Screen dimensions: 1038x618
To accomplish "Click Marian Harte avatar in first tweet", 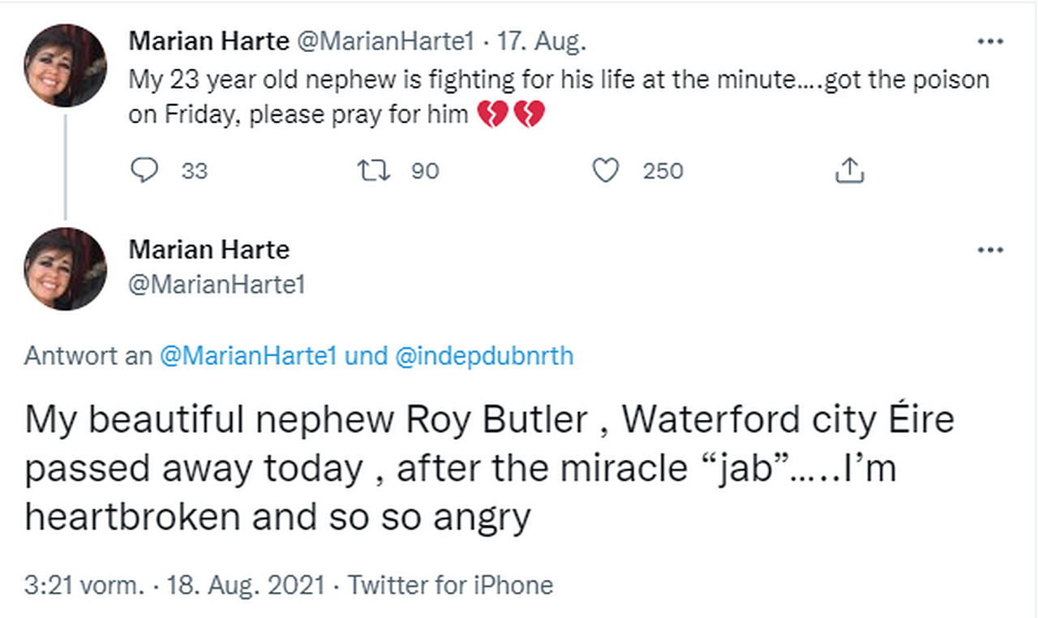I will click(x=66, y=66).
